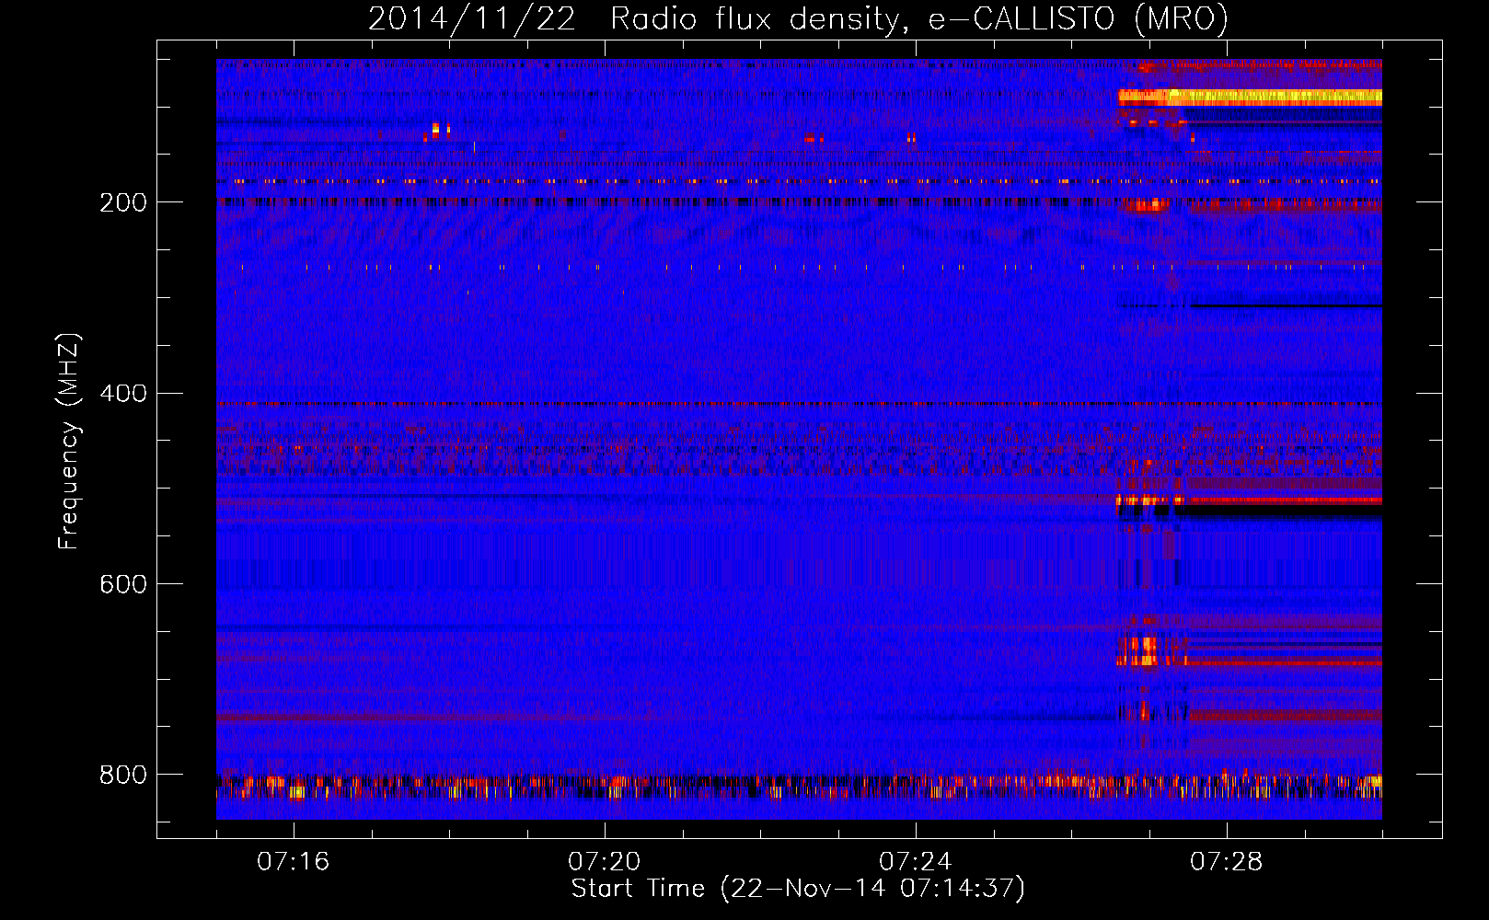Click the 'Frequency (MHZ)' axis label
The height and width of the screenshot is (920, 1489).
tap(69, 441)
